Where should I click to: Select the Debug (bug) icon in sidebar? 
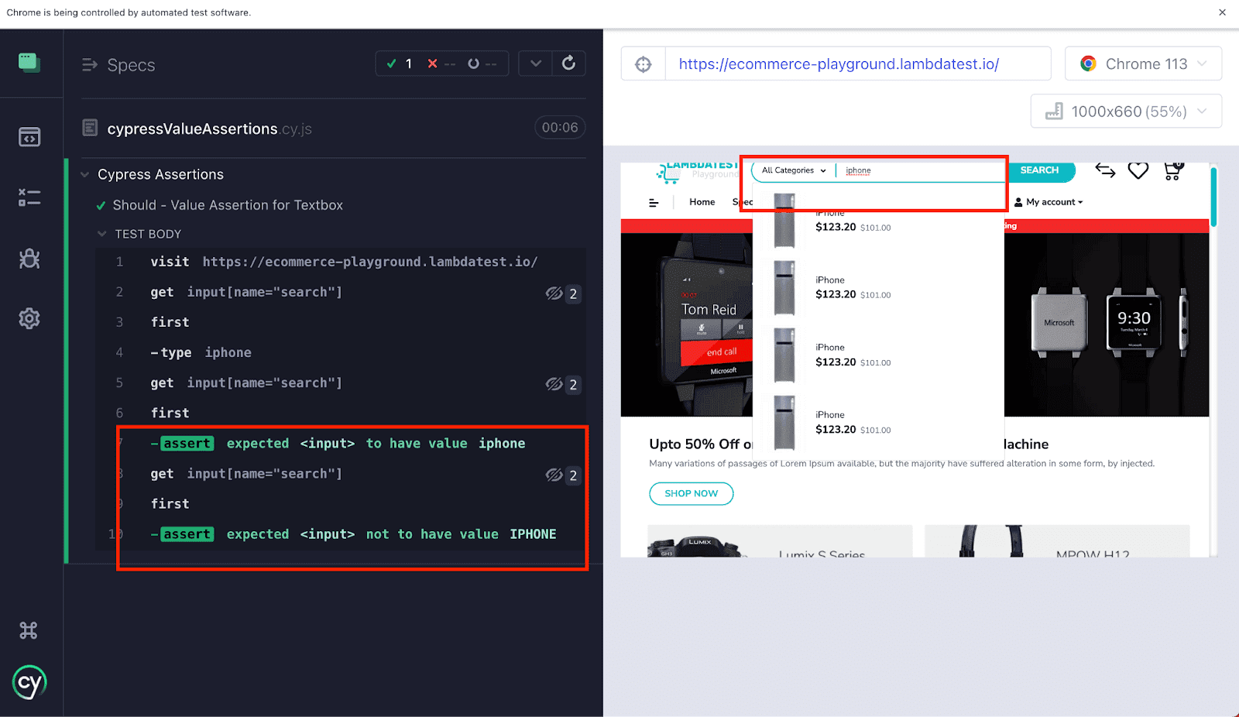pos(29,258)
